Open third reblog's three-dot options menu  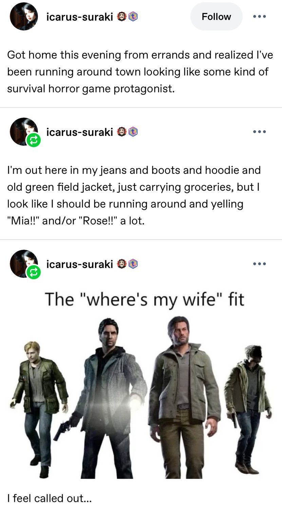coord(260,263)
